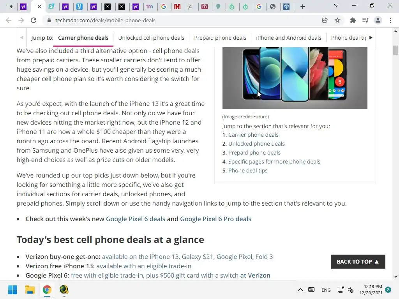Viewport: 399px width, 299px height.
Task: Open Prepaid phone deals list link
Action: coord(254,153)
